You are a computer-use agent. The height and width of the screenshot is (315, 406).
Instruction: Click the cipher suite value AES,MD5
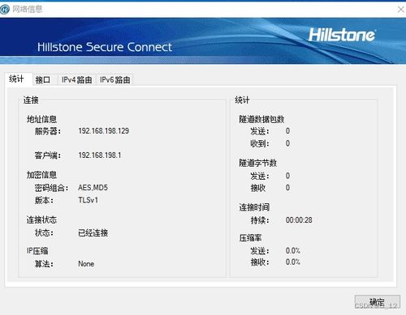point(93,188)
